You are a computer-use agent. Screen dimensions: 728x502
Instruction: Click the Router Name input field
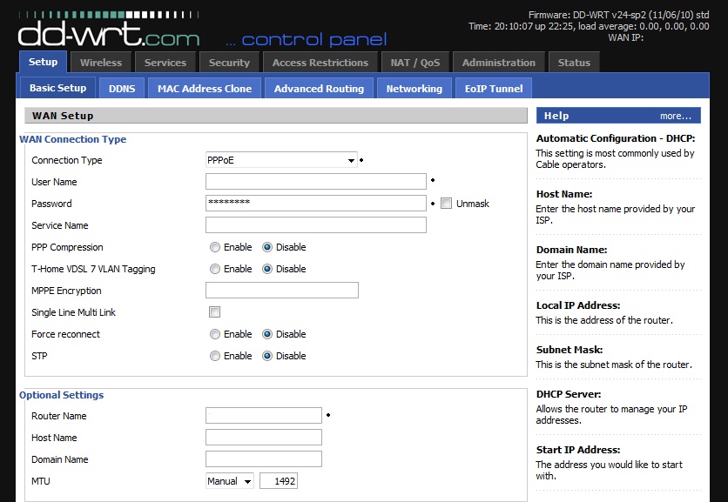pos(264,416)
